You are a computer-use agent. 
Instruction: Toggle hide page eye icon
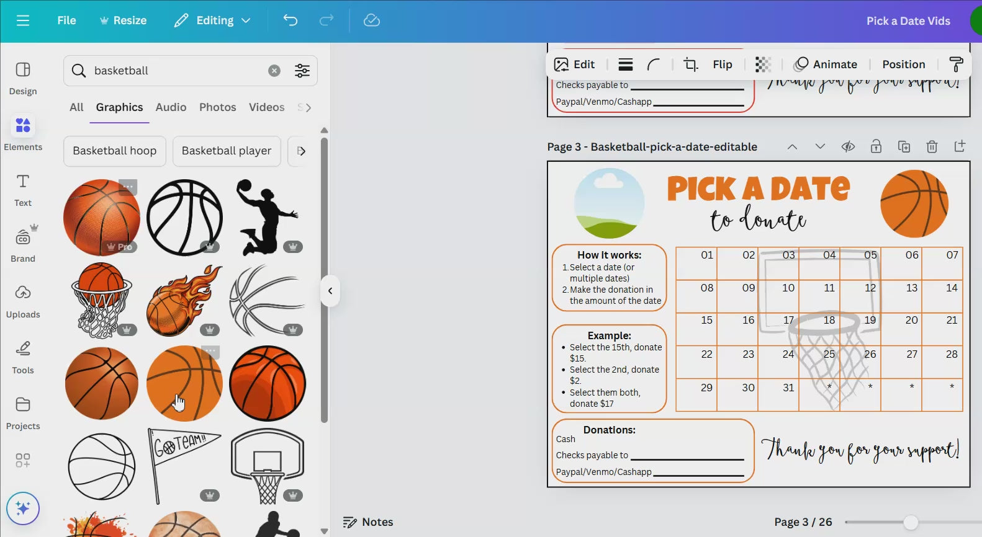coord(848,147)
